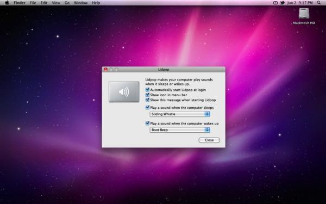Open the Apple menu
The width and height of the screenshot is (326, 204).
(7, 3)
